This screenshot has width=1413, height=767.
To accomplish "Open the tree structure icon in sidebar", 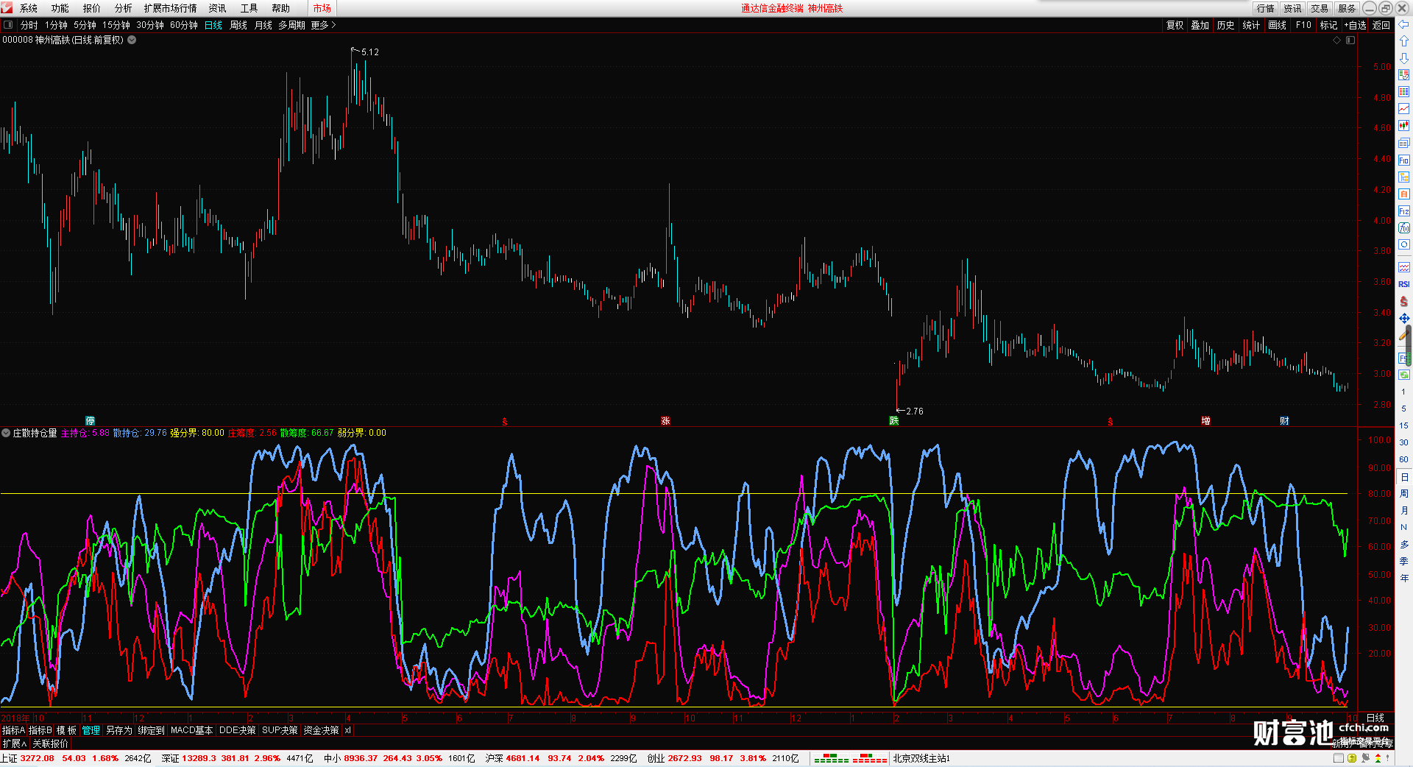I will pos(1403,177).
